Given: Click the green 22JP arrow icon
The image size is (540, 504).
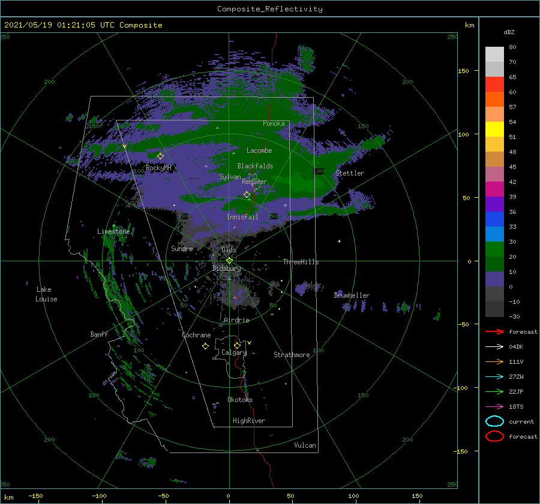Looking at the screenshot, I should pos(494,391).
